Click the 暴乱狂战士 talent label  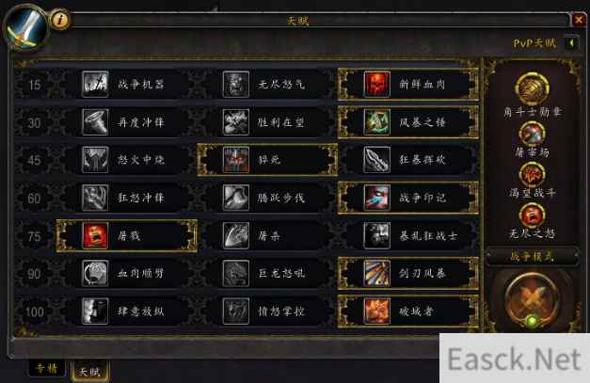tap(428, 236)
